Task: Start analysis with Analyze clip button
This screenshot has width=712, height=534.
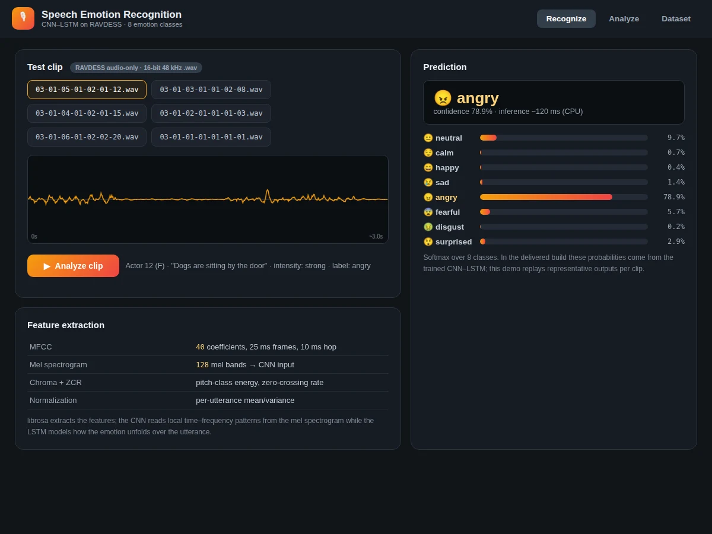Action: coord(73,266)
